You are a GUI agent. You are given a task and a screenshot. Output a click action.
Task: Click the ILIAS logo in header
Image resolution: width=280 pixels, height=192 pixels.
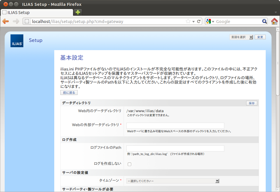17,41
